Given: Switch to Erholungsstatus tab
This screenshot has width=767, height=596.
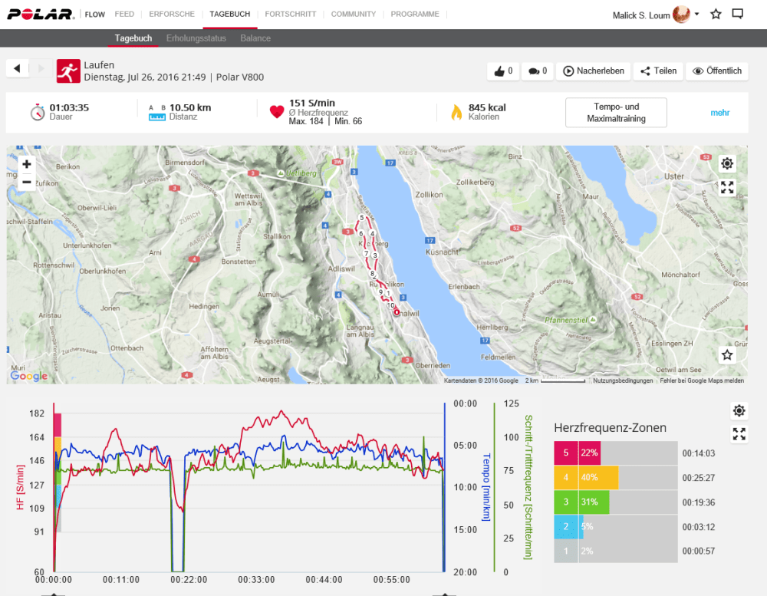Looking at the screenshot, I should click(x=196, y=38).
